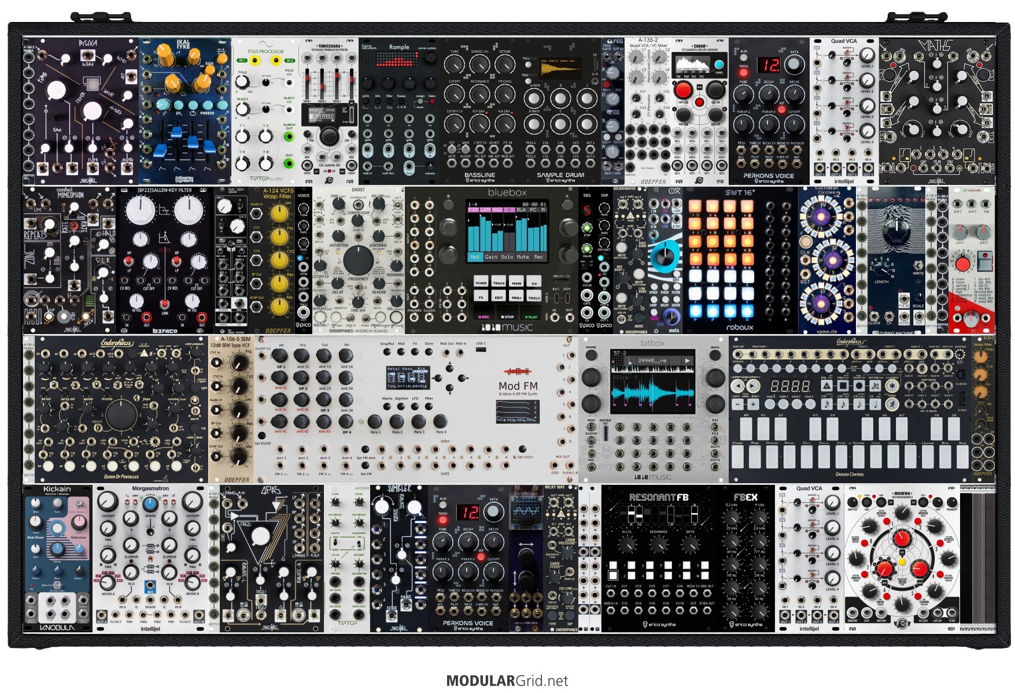Select the Gain tab on bluebox screen
The height and width of the screenshot is (693, 1015).
point(492,257)
